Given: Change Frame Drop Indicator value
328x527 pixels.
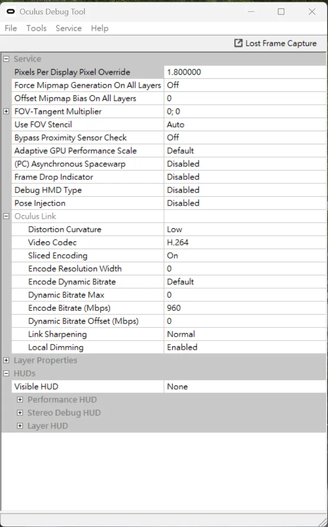Looking at the screenshot, I should (x=245, y=177).
